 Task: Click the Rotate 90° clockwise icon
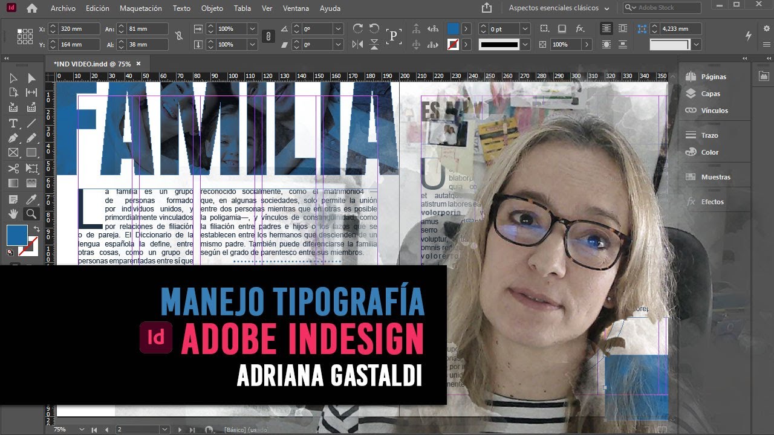357,28
